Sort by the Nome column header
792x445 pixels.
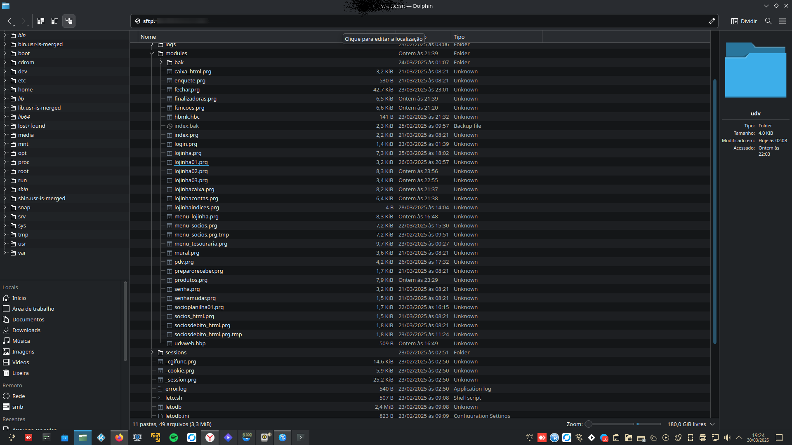pyautogui.click(x=148, y=37)
